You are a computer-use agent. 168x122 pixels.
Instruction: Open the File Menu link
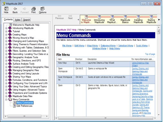click(x=67, y=46)
